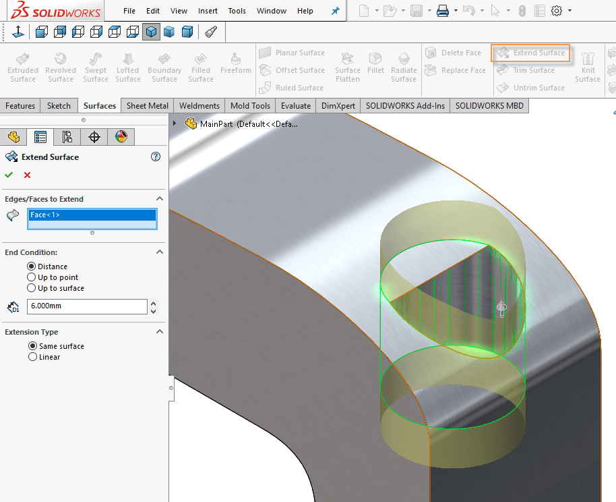616x502 pixels.
Task: Click the Ruled Surface command
Action: click(x=291, y=87)
